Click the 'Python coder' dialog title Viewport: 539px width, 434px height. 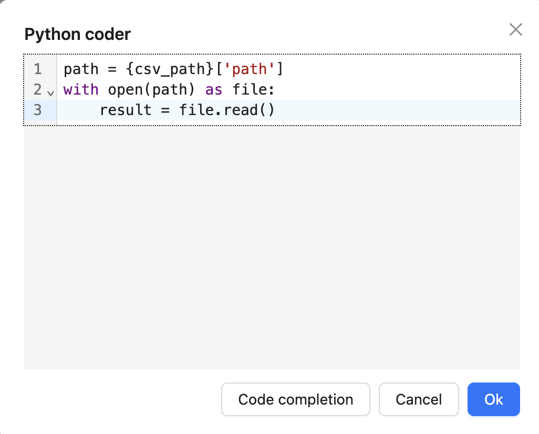(78, 34)
